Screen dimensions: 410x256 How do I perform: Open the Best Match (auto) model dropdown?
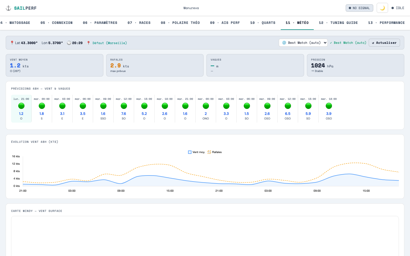303,43
